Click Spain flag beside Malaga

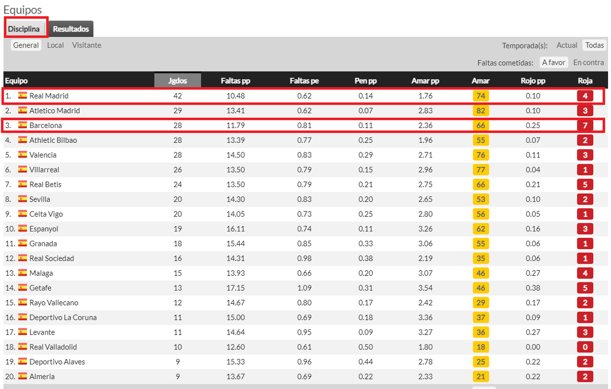point(22,273)
